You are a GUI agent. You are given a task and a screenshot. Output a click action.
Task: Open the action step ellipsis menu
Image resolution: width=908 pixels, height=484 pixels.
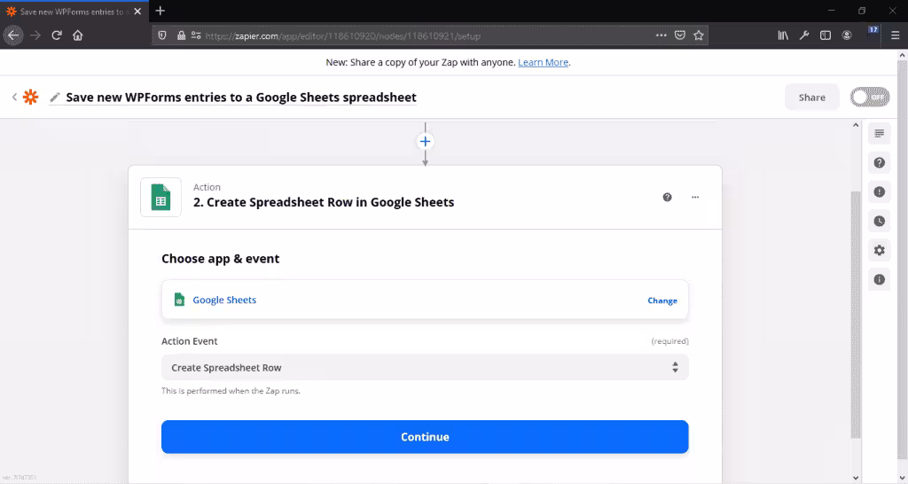click(x=695, y=197)
